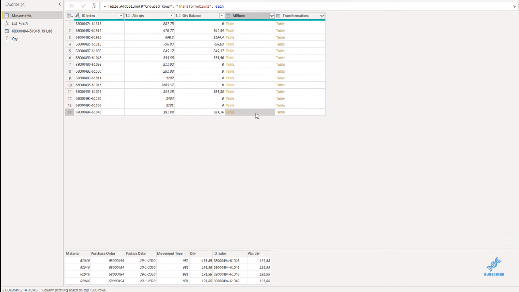Click the preview date 20-1-2020
519x292 pixels.
(147, 267)
